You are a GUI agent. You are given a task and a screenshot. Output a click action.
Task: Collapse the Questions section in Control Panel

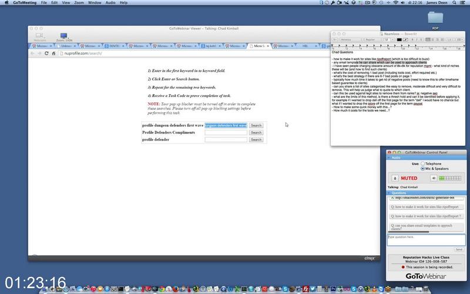coord(389,193)
